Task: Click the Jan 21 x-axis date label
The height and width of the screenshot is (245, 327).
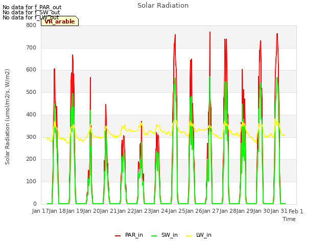Action: (108, 211)
